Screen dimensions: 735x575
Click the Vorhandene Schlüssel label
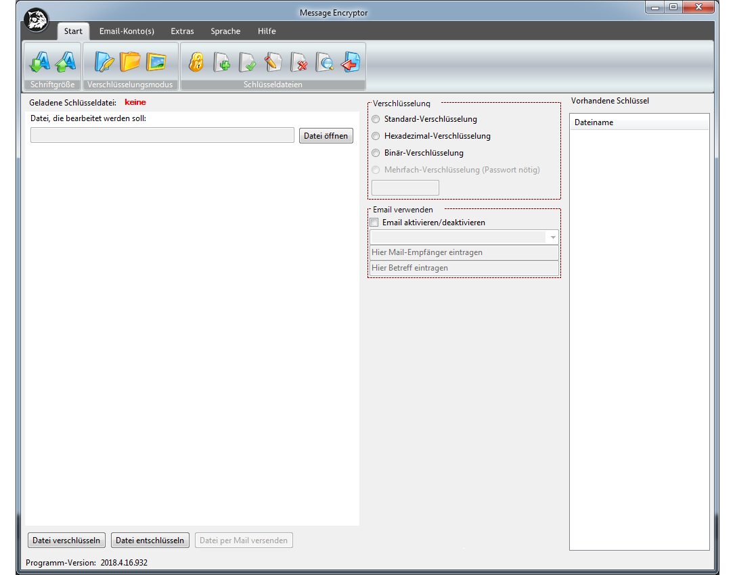tap(610, 101)
